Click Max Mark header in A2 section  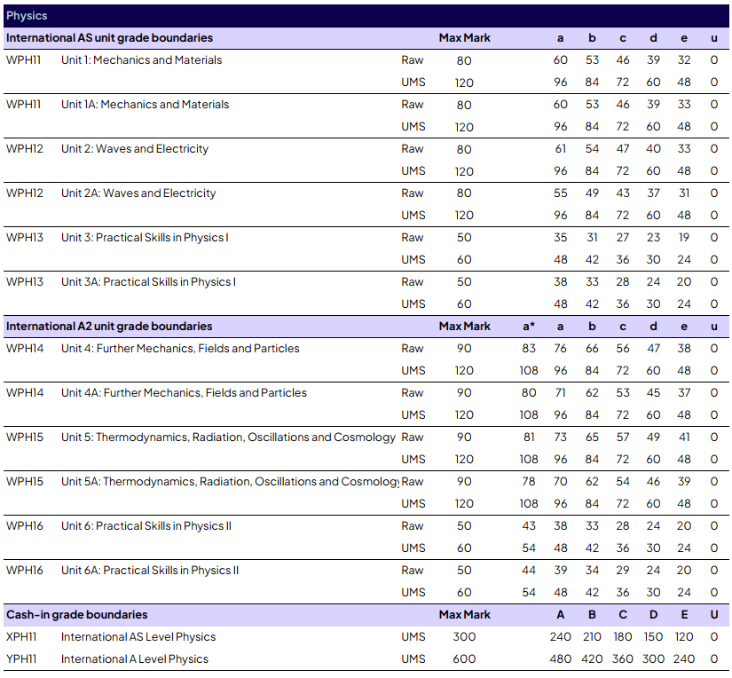[465, 327]
